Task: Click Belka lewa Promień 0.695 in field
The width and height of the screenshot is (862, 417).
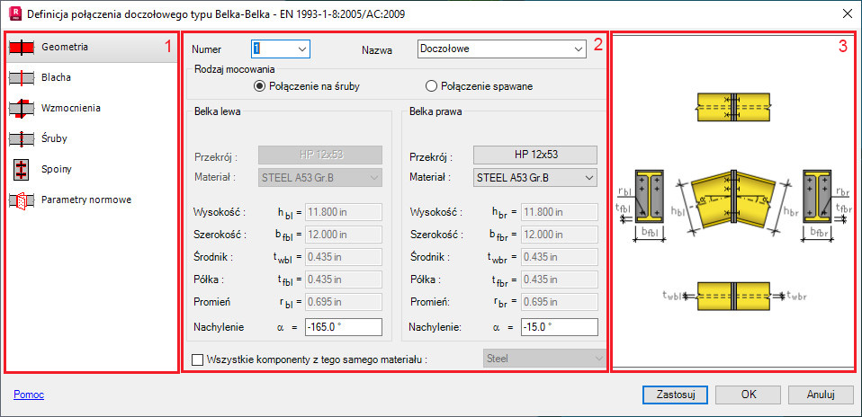Action: tap(344, 302)
